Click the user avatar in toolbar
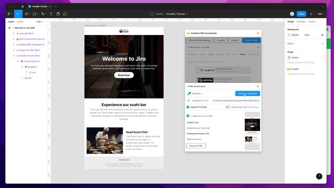The height and width of the screenshot is (188, 334). coord(292,14)
